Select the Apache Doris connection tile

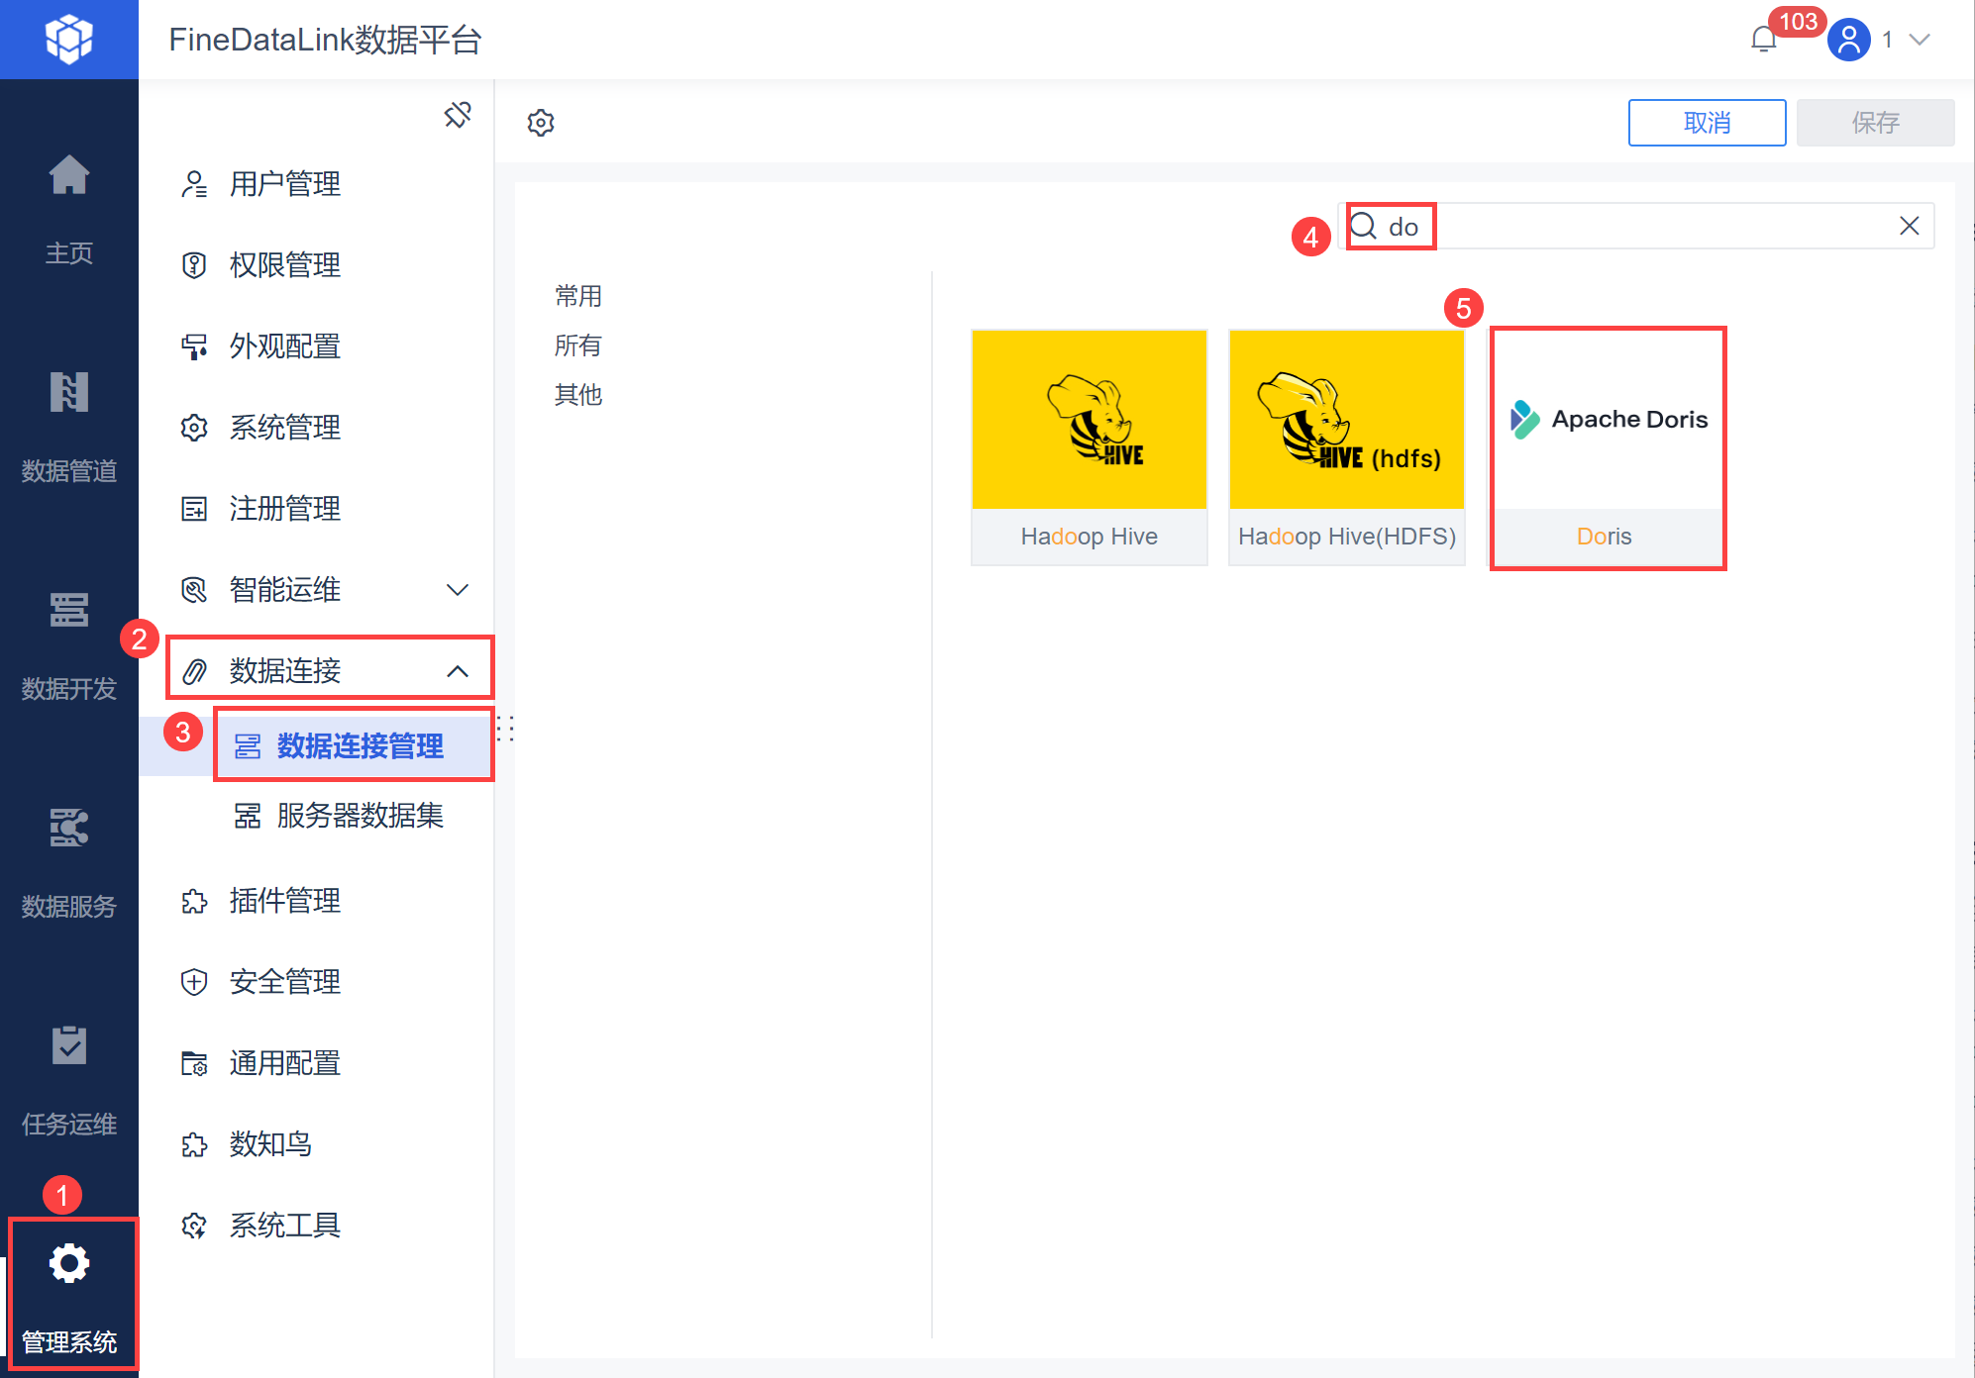[1607, 447]
